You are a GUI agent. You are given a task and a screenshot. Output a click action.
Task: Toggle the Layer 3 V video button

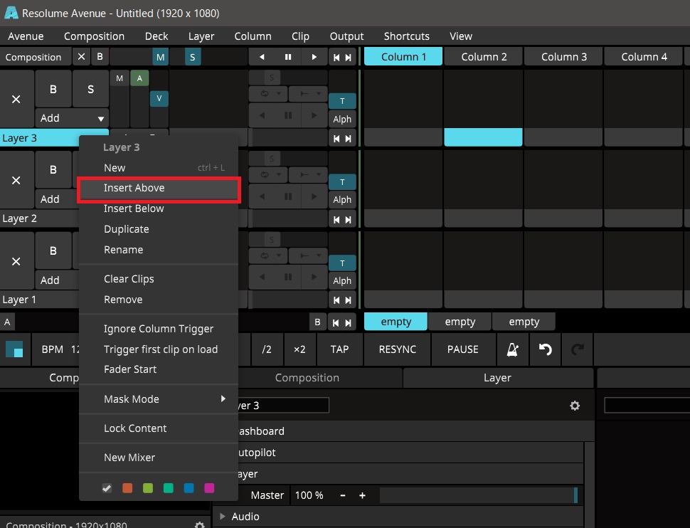tap(159, 98)
